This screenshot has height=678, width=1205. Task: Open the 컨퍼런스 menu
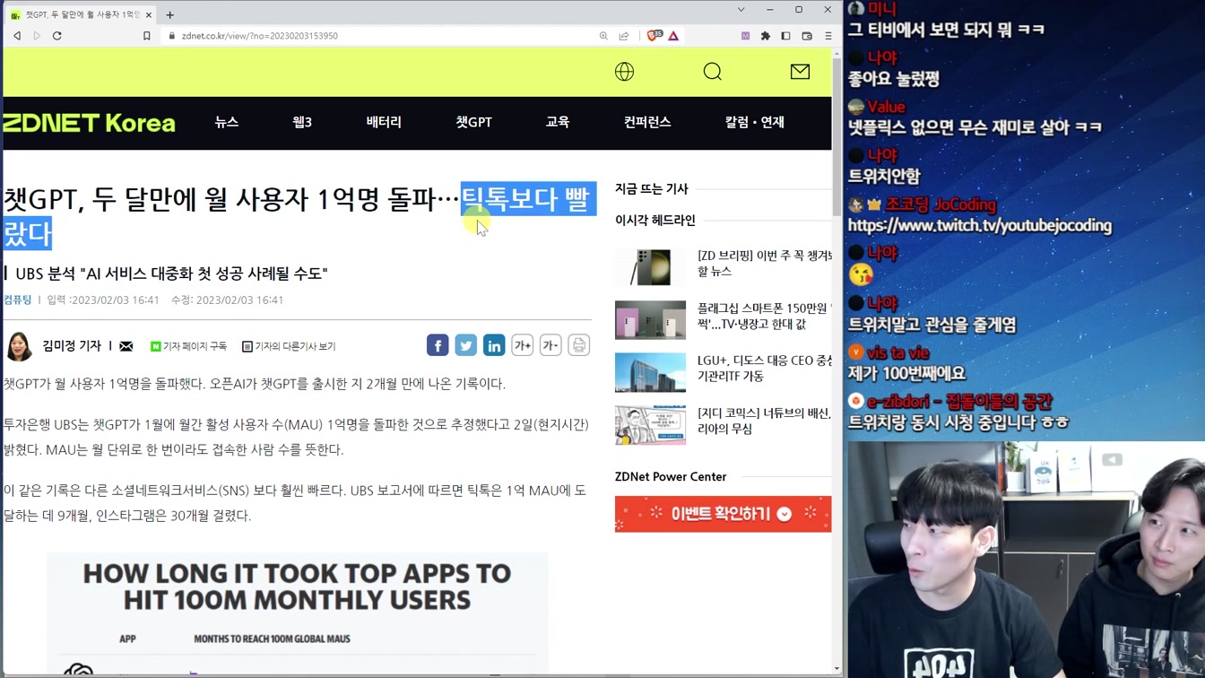[x=647, y=122]
